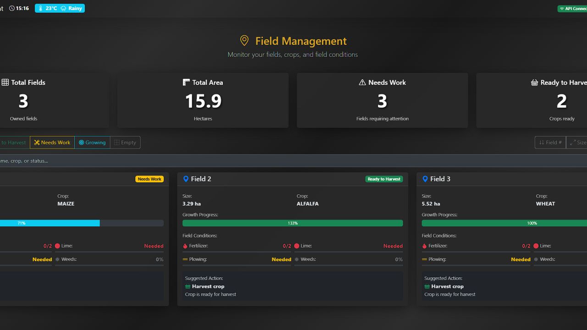The width and height of the screenshot is (587, 330).
Task: Click the Total Area ruler icon
Action: 186,82
